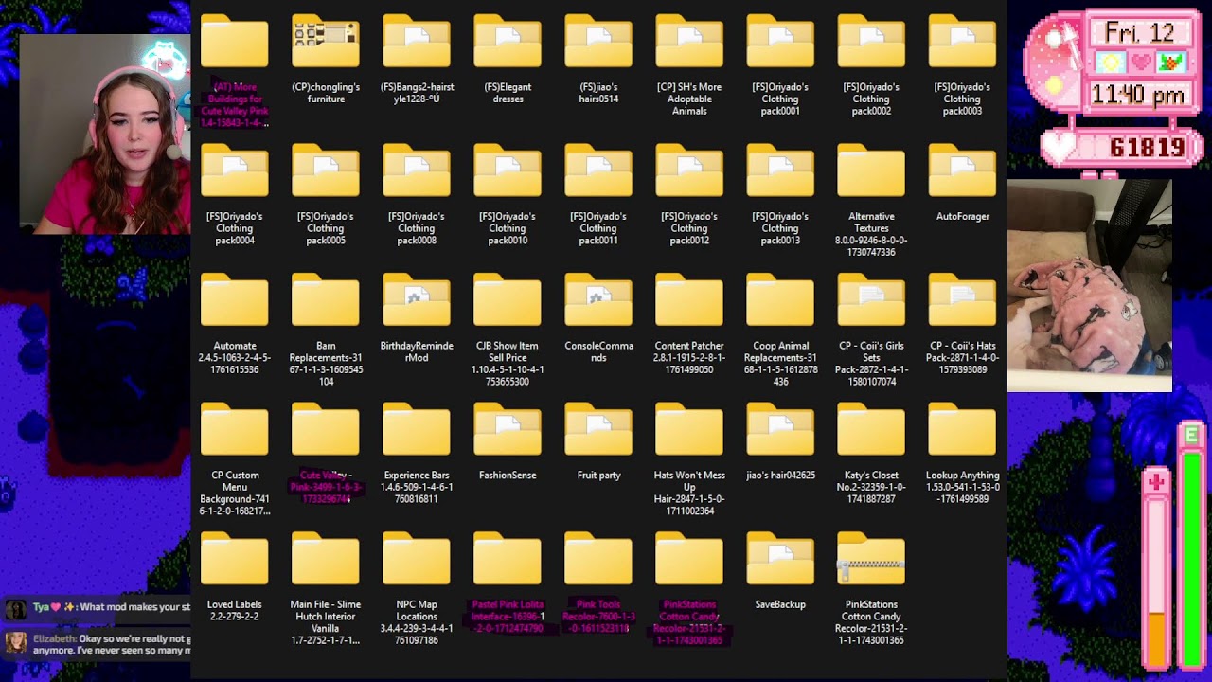
Task: Open the Katy's Closet No.2 folder
Action: point(871,430)
